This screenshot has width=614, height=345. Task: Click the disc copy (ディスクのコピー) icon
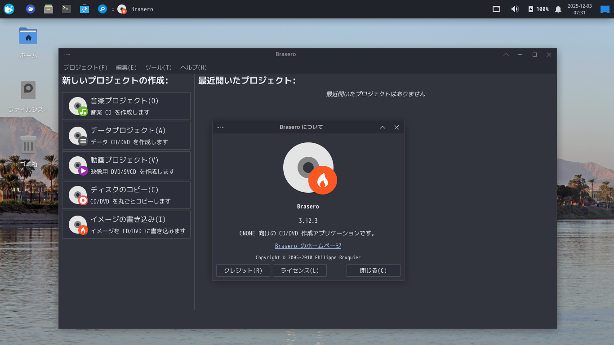pos(78,195)
